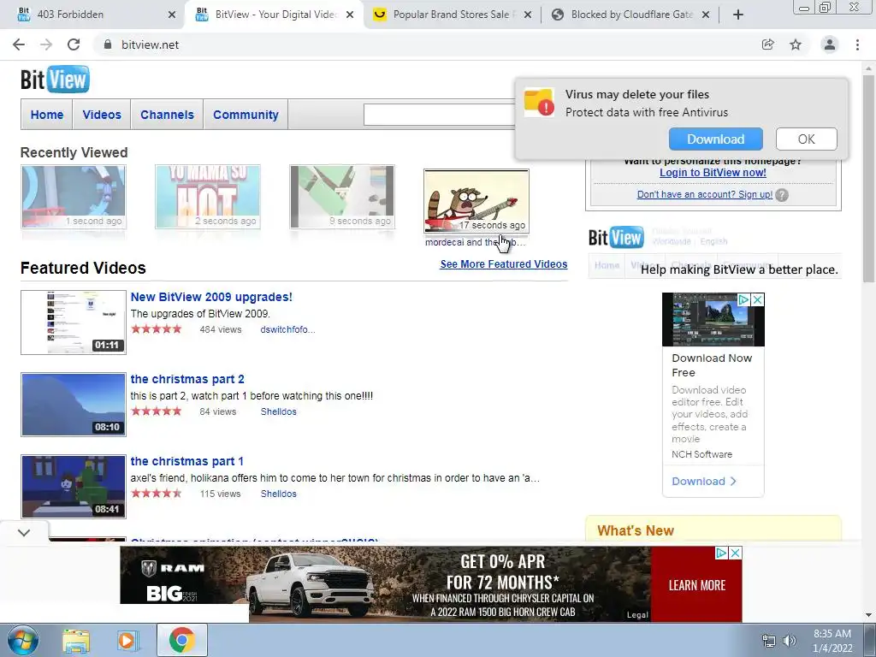The image size is (876, 657).
Task: Click the network tray icon
Action: tap(769, 641)
